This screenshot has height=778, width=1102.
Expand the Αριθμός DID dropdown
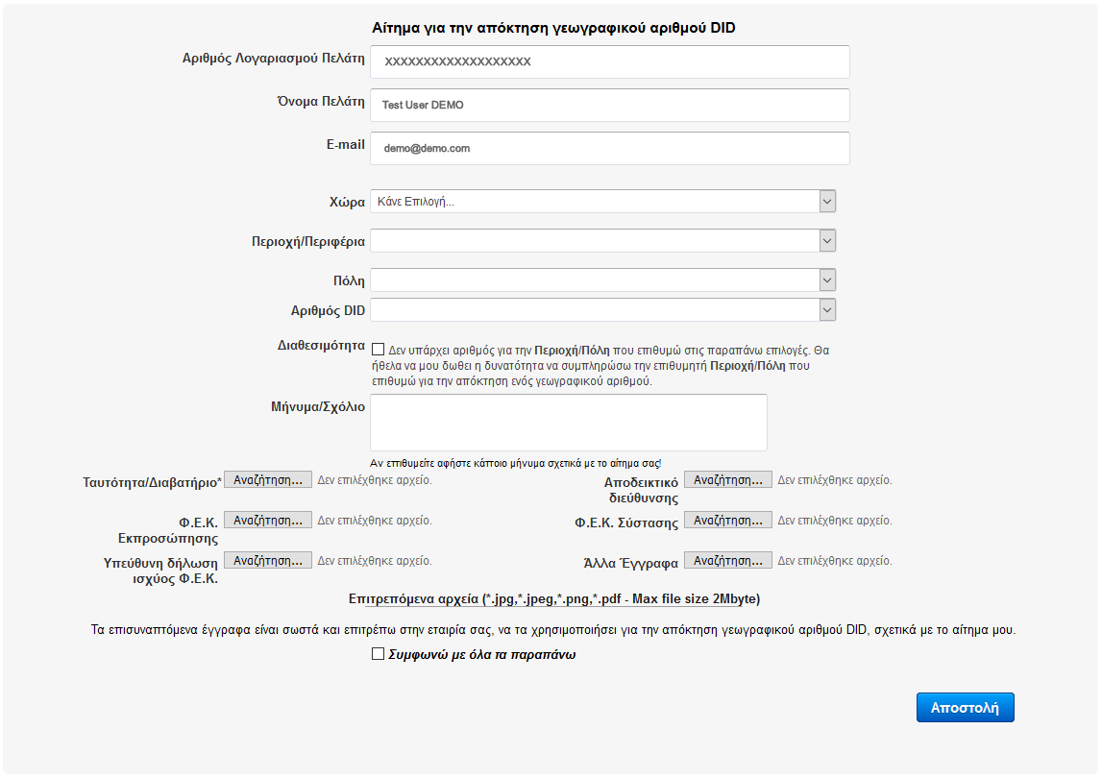pos(602,310)
